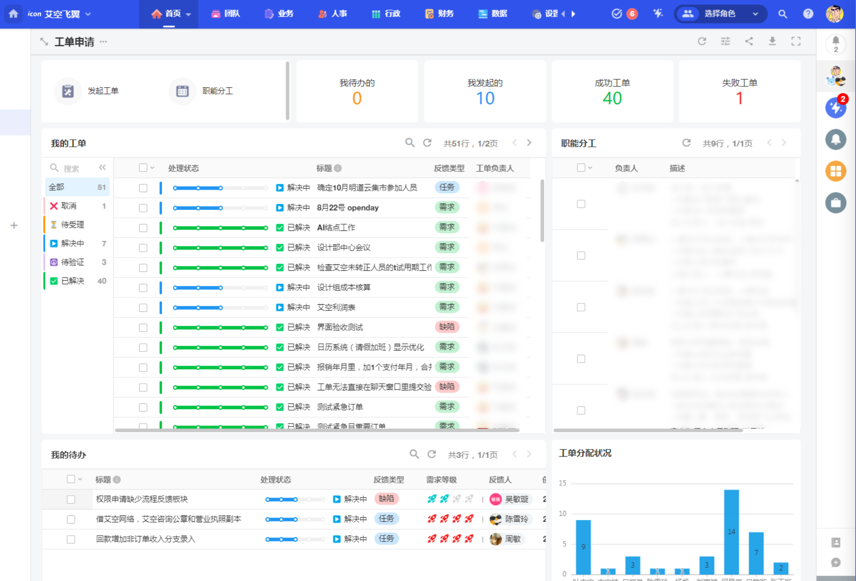Open the 选择角色 dropdown

[x=720, y=14]
